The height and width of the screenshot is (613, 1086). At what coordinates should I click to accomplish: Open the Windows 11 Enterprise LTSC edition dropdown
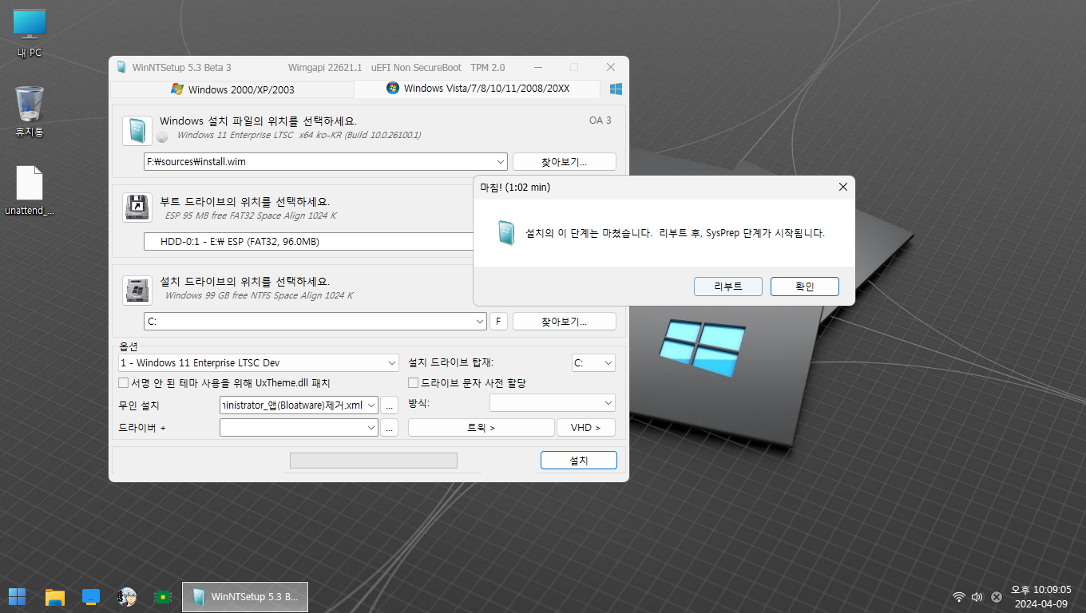point(392,363)
